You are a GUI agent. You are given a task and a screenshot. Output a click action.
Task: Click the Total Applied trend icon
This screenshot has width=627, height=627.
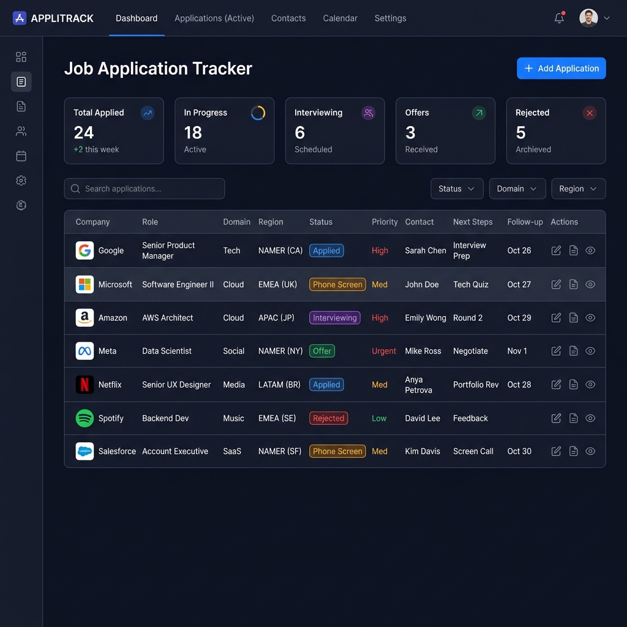point(148,113)
